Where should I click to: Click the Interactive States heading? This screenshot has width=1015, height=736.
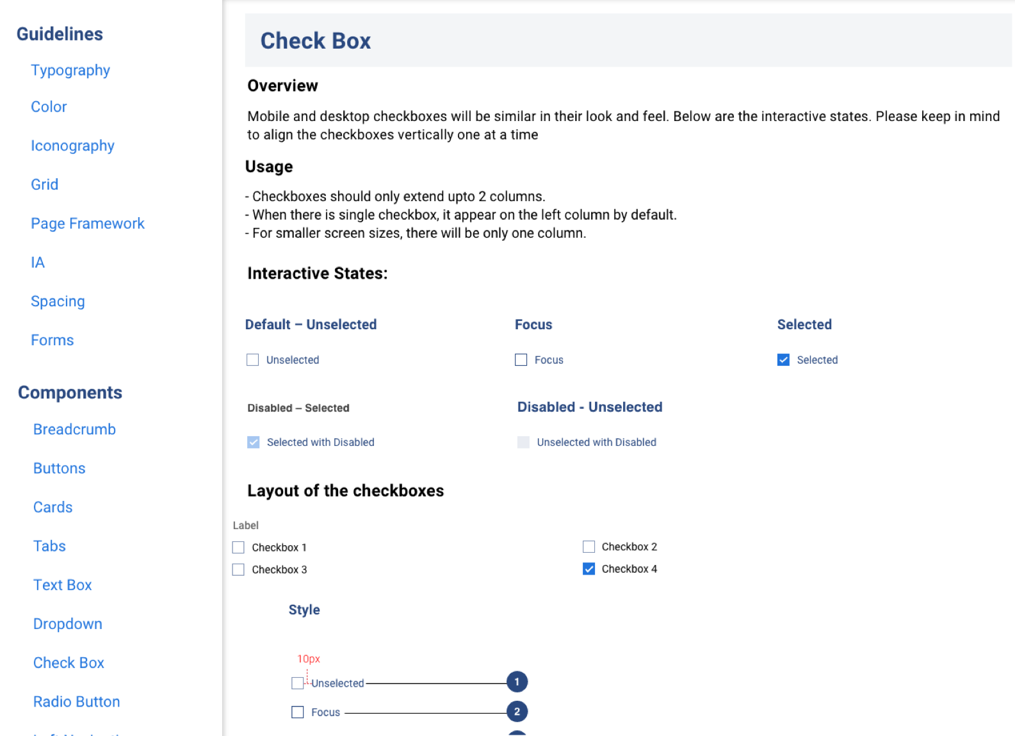[318, 274]
